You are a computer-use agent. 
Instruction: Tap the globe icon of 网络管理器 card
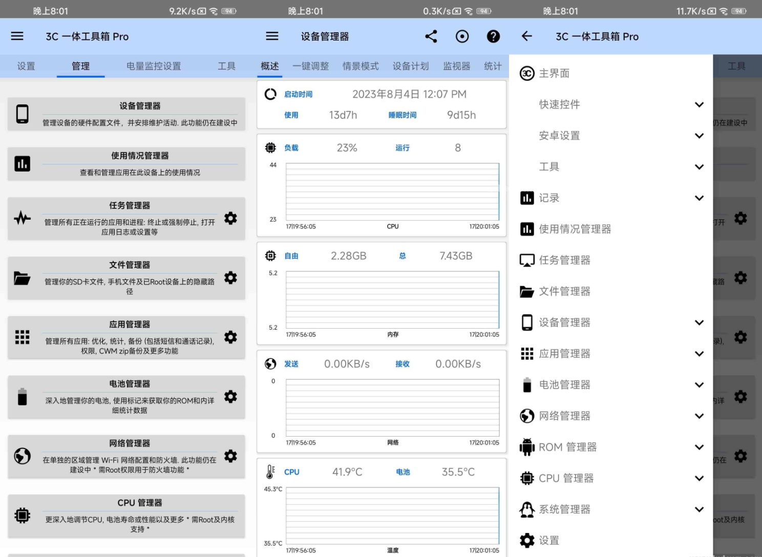point(23,456)
